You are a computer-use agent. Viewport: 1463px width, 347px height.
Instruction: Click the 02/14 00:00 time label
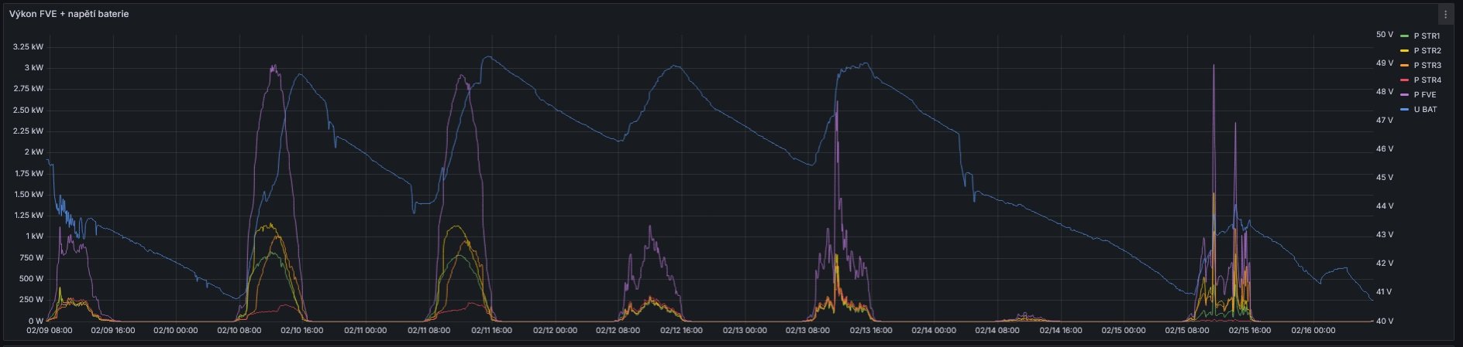(934, 331)
